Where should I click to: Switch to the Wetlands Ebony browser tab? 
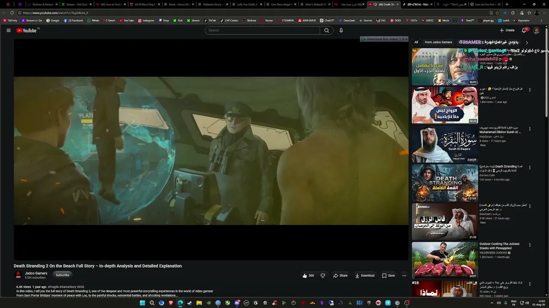(213, 4)
